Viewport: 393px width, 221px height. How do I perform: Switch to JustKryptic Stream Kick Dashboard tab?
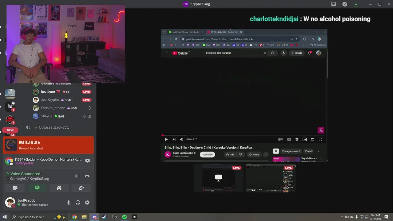pos(186,32)
